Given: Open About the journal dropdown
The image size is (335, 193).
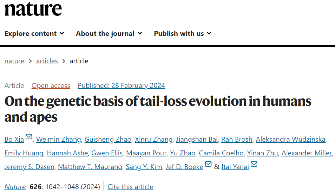Looking at the screenshot, I should point(109,33).
